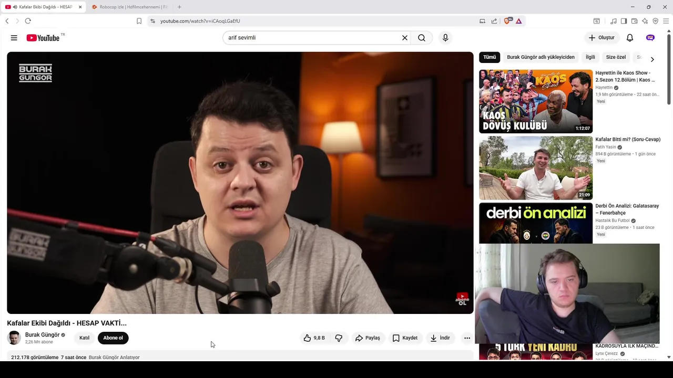Open a new browser tab
The image size is (673, 378).
[179, 7]
